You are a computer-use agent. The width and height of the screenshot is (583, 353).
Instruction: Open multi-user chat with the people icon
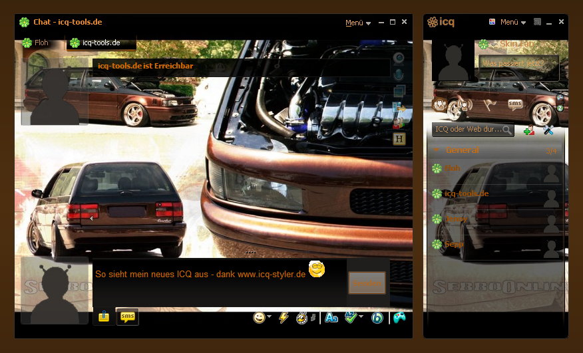[x=399, y=124]
